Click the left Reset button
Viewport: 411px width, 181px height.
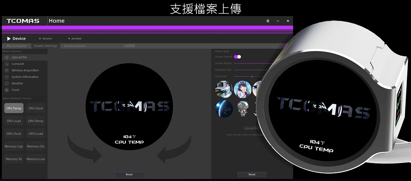pyautogui.click(x=129, y=174)
